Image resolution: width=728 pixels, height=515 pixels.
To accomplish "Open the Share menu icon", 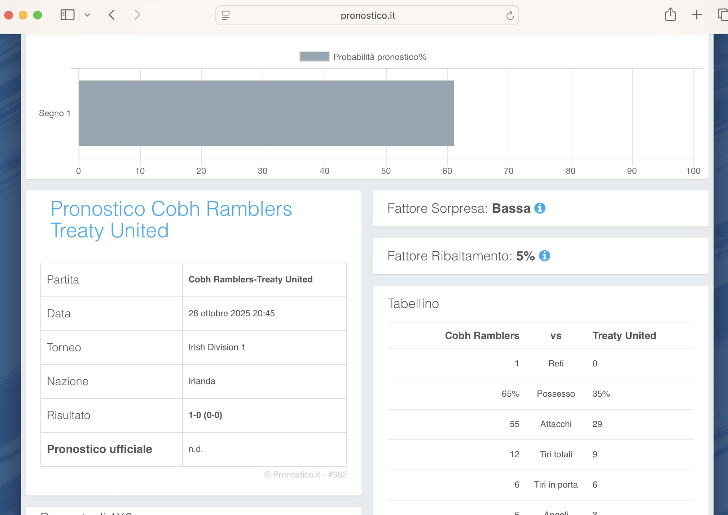I will pos(670,15).
